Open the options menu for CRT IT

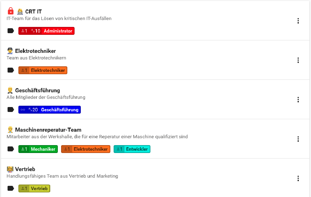pyautogui.click(x=298, y=21)
